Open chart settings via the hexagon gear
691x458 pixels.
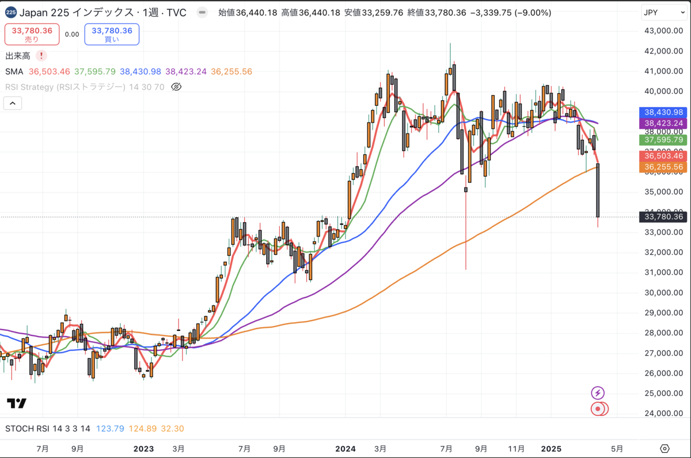click(665, 448)
